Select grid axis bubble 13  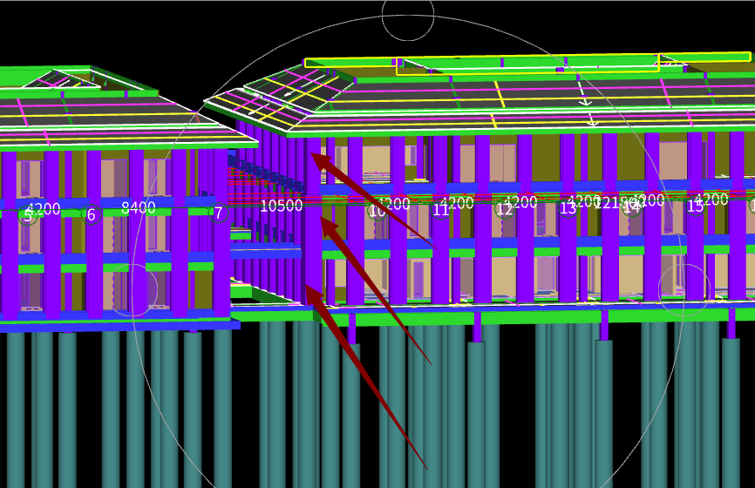(568, 208)
